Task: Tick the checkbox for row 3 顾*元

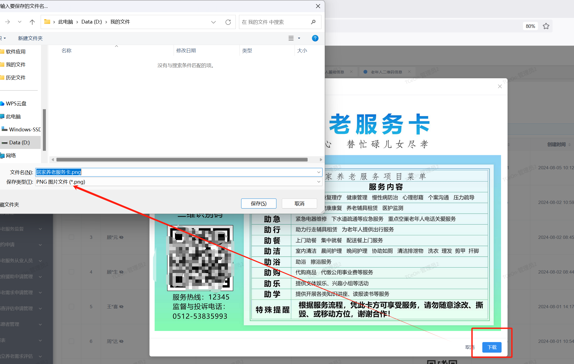Action: (72, 237)
